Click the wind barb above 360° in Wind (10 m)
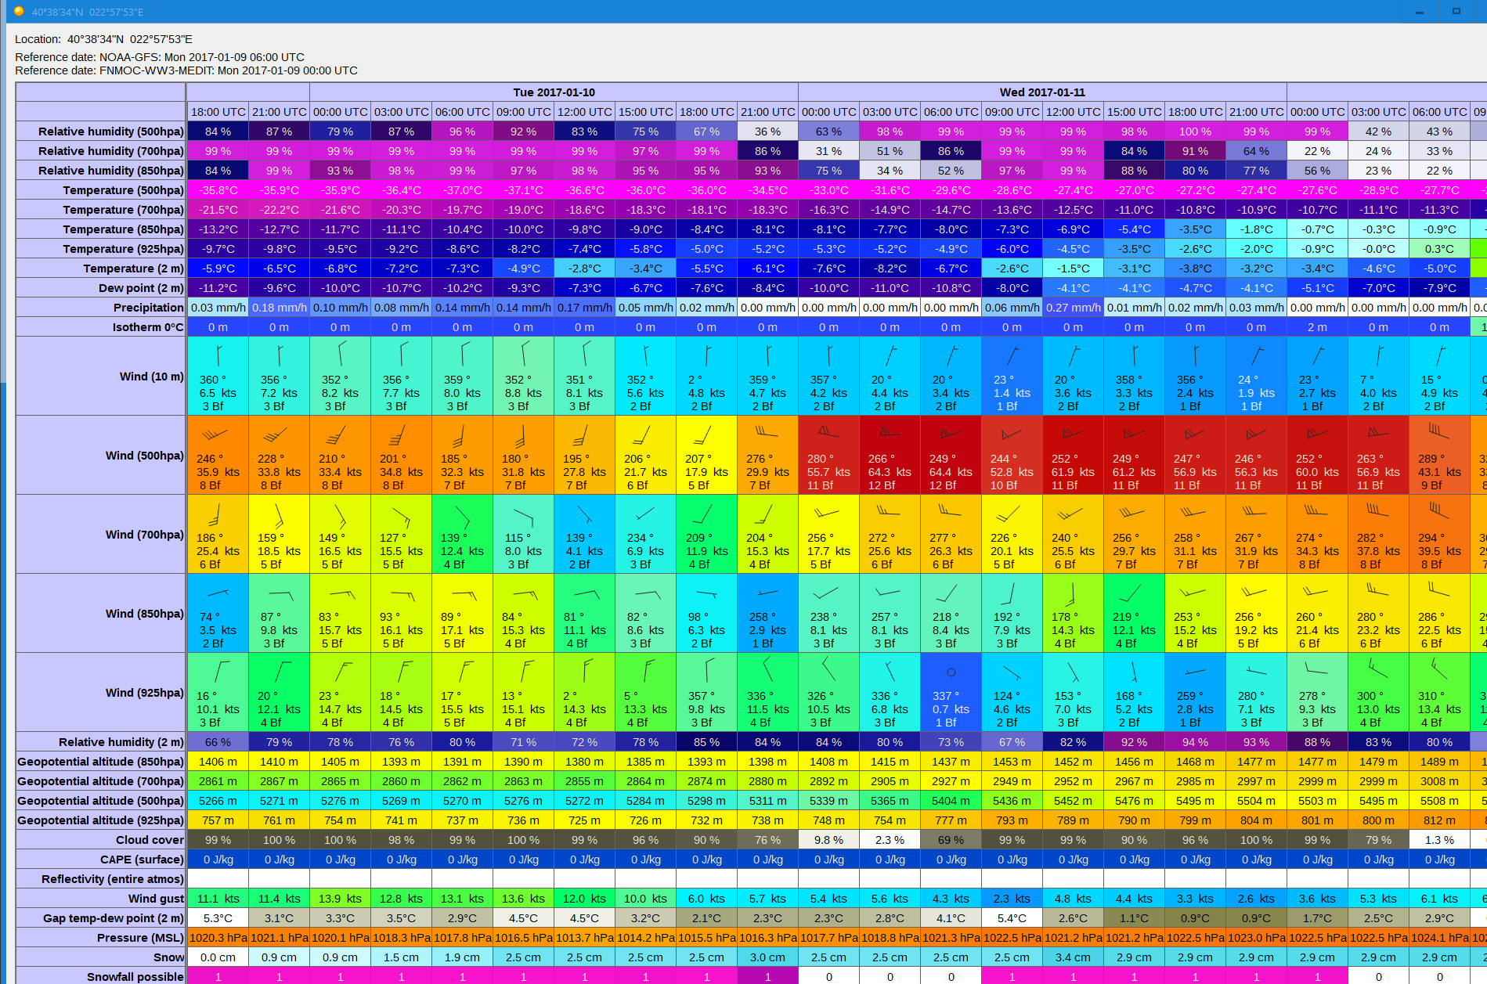The width and height of the screenshot is (1487, 984). (x=218, y=355)
